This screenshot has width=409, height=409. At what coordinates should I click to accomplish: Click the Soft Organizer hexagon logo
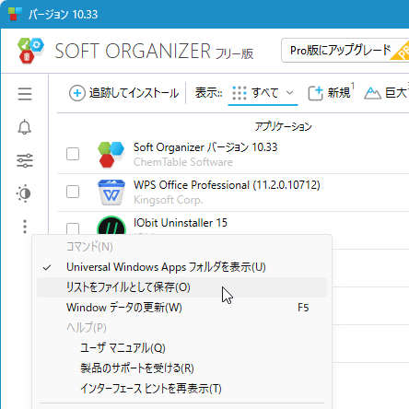pos(30,51)
